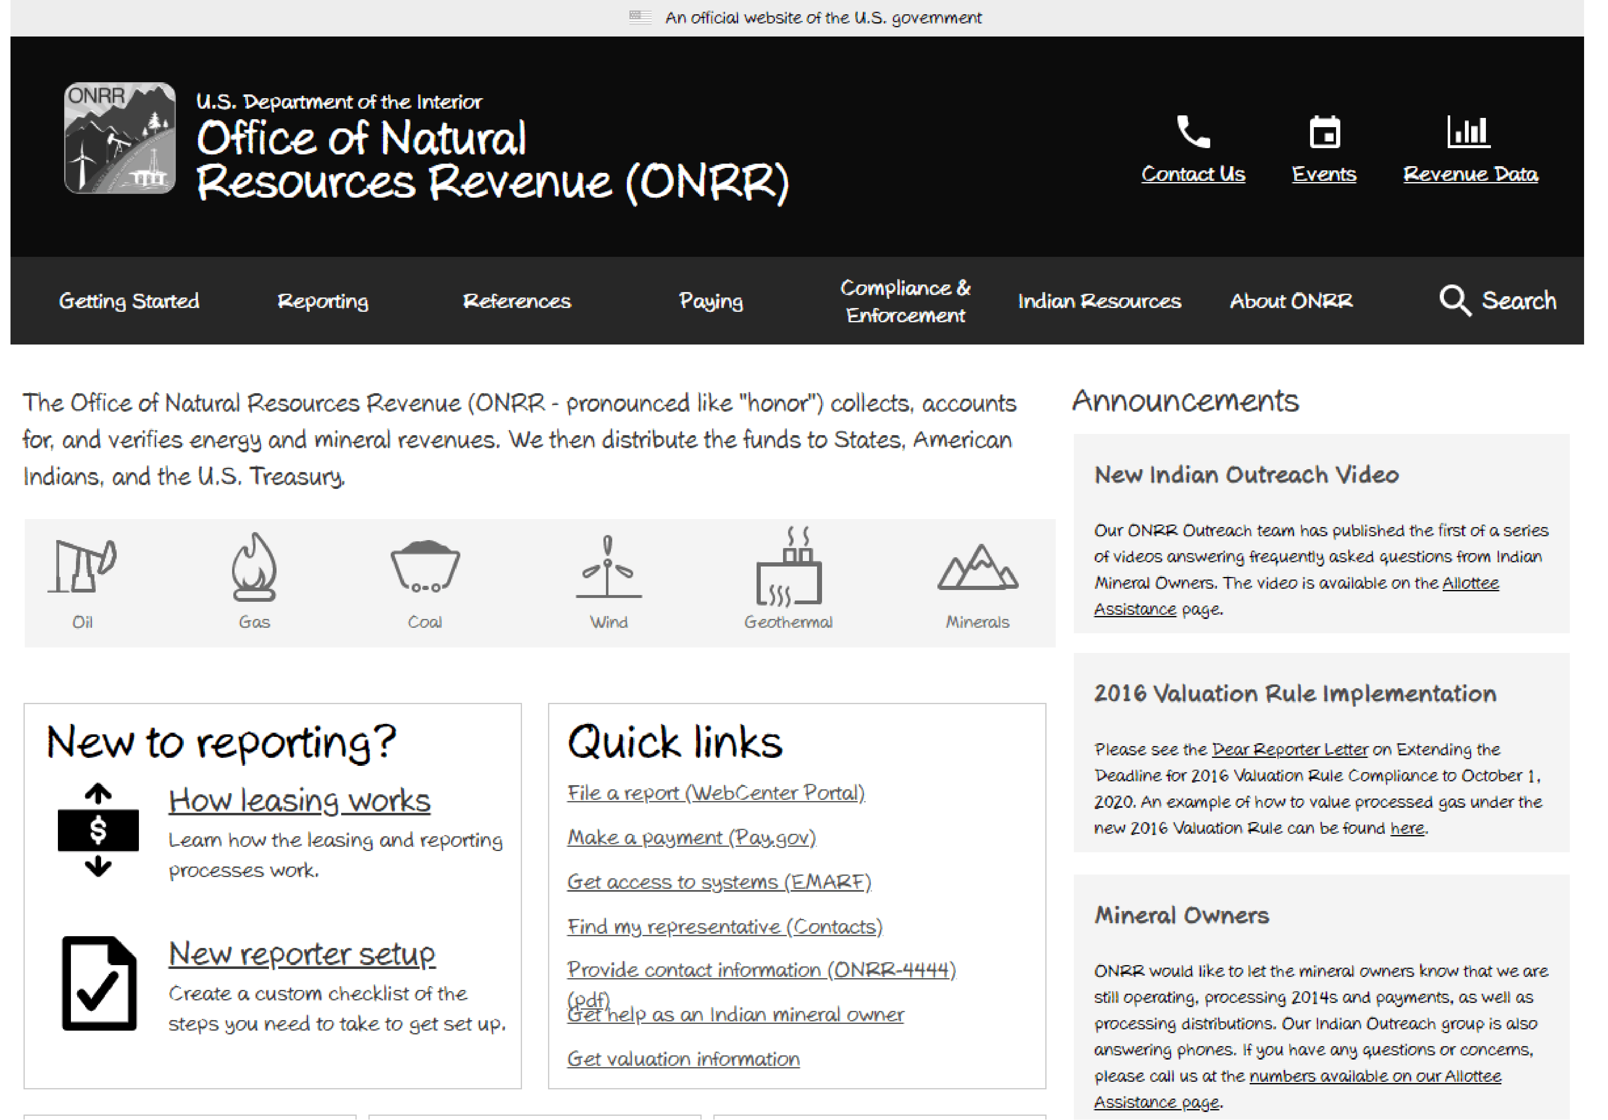Image resolution: width=1608 pixels, height=1120 pixels.
Task: Select the Gas flame icon
Action: pos(254,567)
